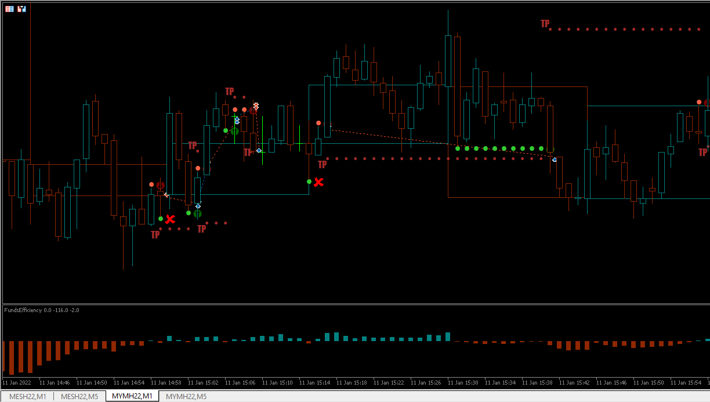710x402 pixels.
Task: Click the '11 Jan 15:10' time axis label
Action: pyautogui.click(x=277, y=383)
